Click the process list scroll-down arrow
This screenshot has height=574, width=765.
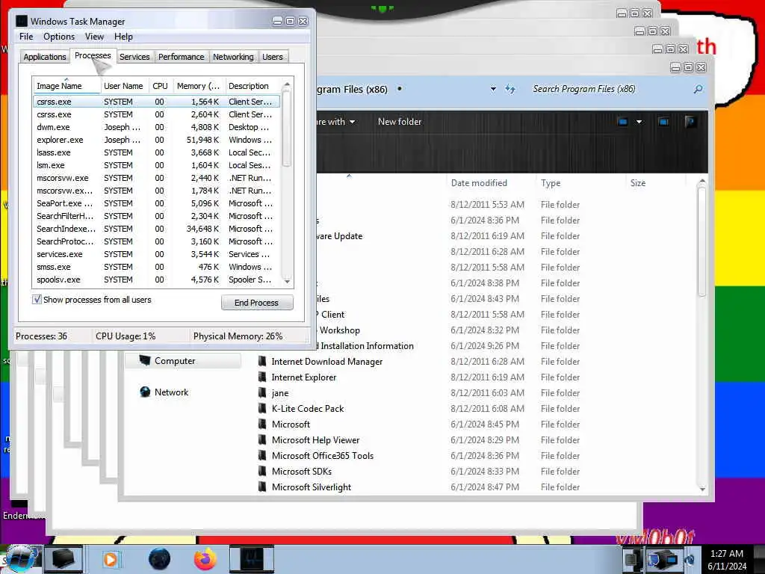point(287,281)
